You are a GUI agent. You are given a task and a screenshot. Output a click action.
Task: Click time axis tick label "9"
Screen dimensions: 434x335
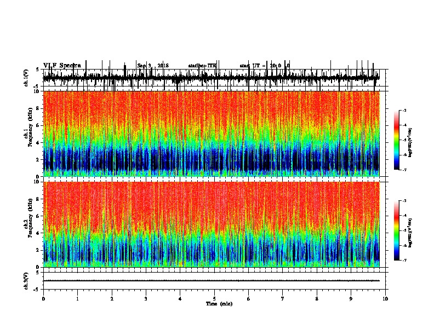pyautogui.click(x=351, y=299)
